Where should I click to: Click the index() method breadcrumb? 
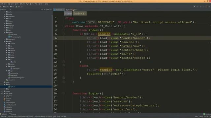pyautogui.click(x=80, y=13)
